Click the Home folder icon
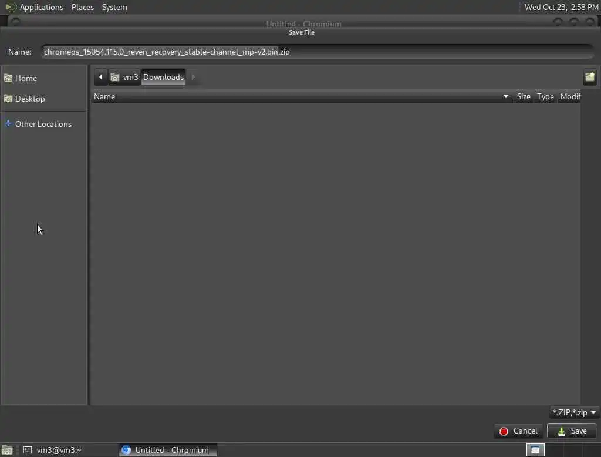 (x=8, y=78)
